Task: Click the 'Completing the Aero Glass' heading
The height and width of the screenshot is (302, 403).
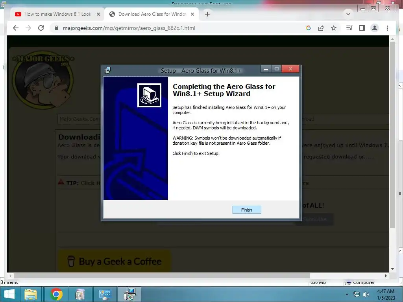Action: pyautogui.click(x=224, y=90)
